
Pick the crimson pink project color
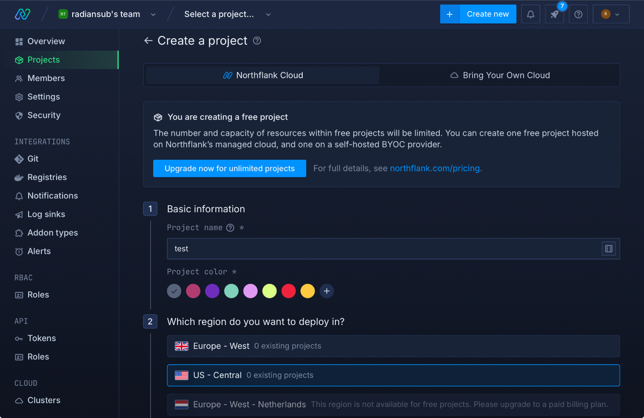point(193,291)
